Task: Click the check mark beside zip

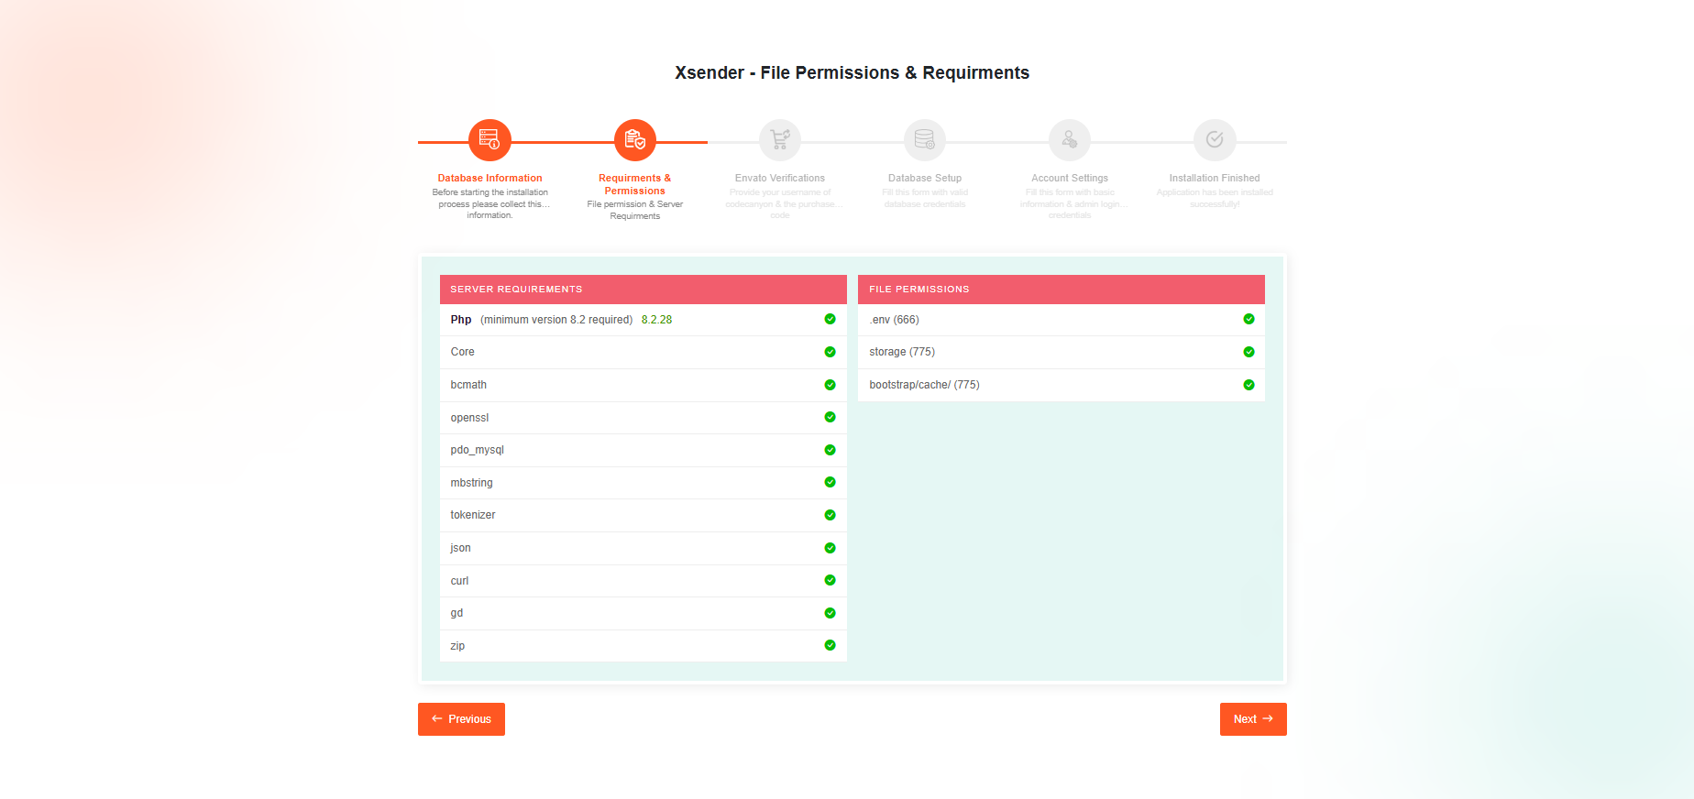Action: pyautogui.click(x=830, y=645)
